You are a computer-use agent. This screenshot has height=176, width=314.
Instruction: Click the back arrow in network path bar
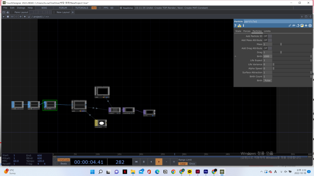pyautogui.click(x=12, y=16)
